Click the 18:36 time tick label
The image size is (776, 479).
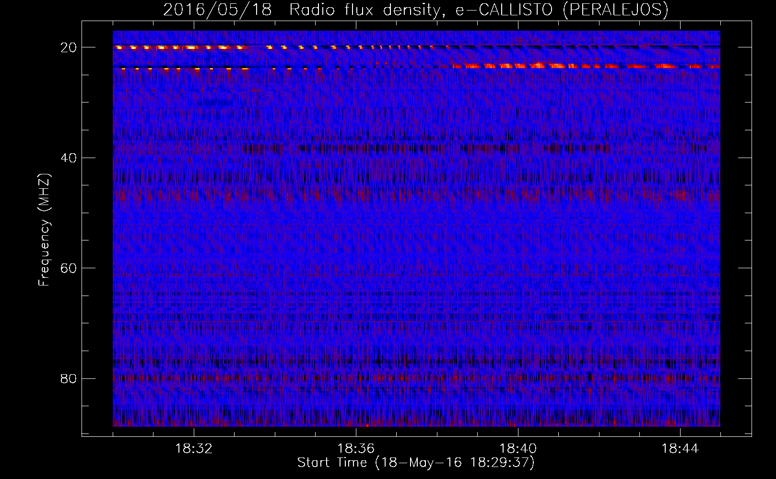pyautogui.click(x=356, y=449)
